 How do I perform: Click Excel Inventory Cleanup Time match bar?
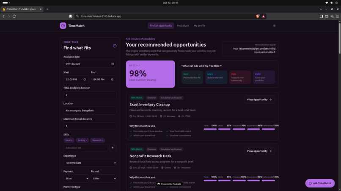click(210, 129)
